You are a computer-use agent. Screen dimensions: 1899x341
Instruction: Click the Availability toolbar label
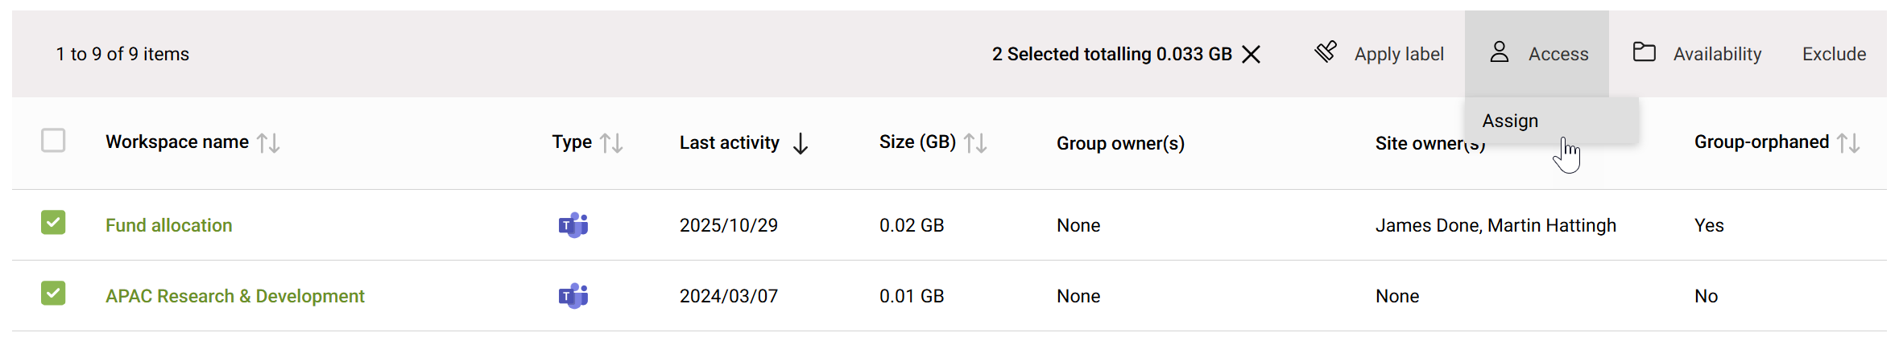click(1717, 54)
